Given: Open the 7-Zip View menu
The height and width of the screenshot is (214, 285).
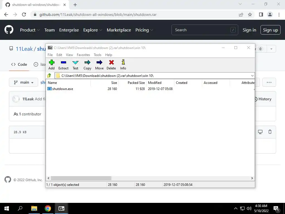Looking at the screenshot, I should point(69,55).
